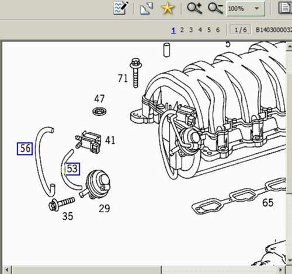The width and height of the screenshot is (292, 274).
Task: Open the document page view icon
Action: point(286,8)
